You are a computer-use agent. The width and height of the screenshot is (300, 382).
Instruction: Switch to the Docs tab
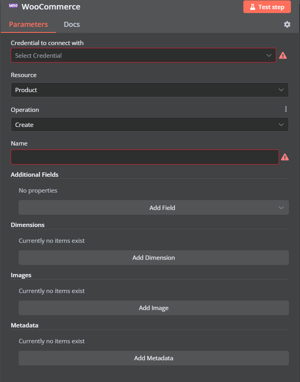point(72,25)
